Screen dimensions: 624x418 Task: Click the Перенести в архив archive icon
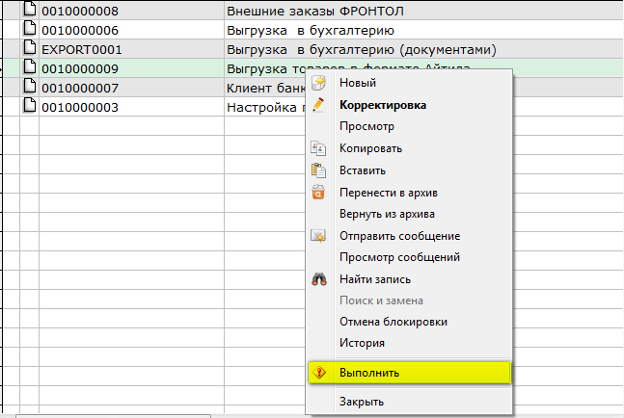pos(318,193)
